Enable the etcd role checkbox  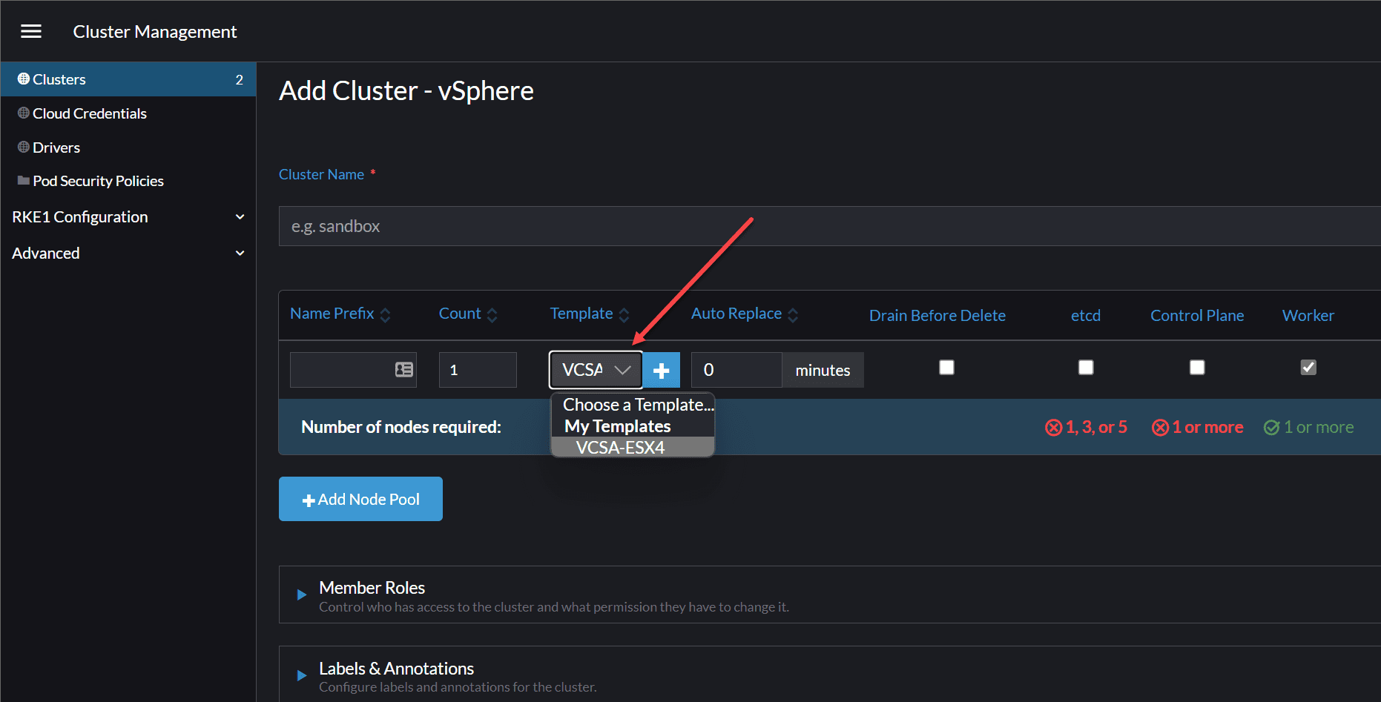(1086, 368)
